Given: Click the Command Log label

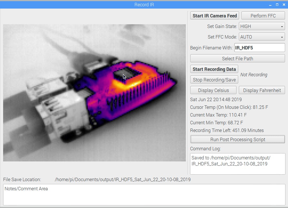Looking at the screenshot, I should coord(205,149).
